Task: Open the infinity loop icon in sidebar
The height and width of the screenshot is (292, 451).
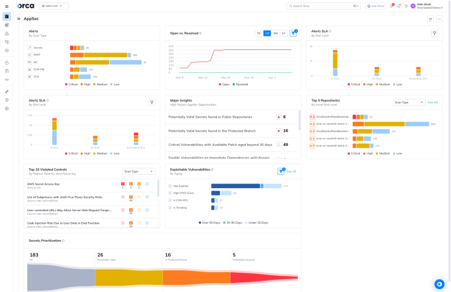Action: point(7,80)
